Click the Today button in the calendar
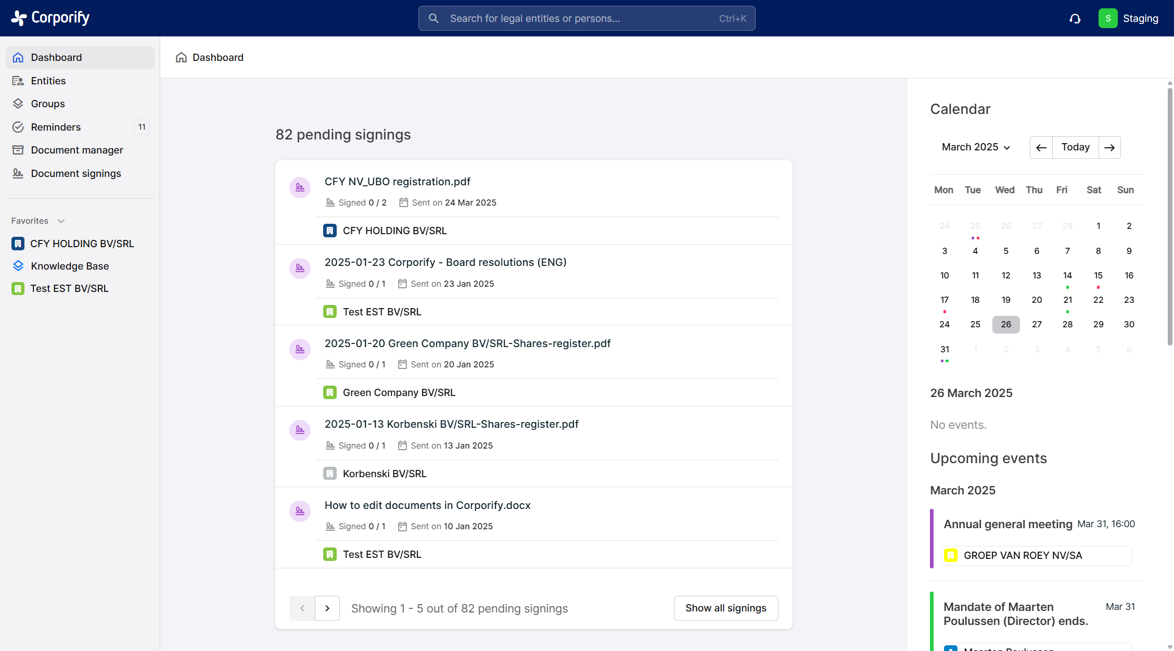Screen dimensions: 1174x651 (1075, 147)
